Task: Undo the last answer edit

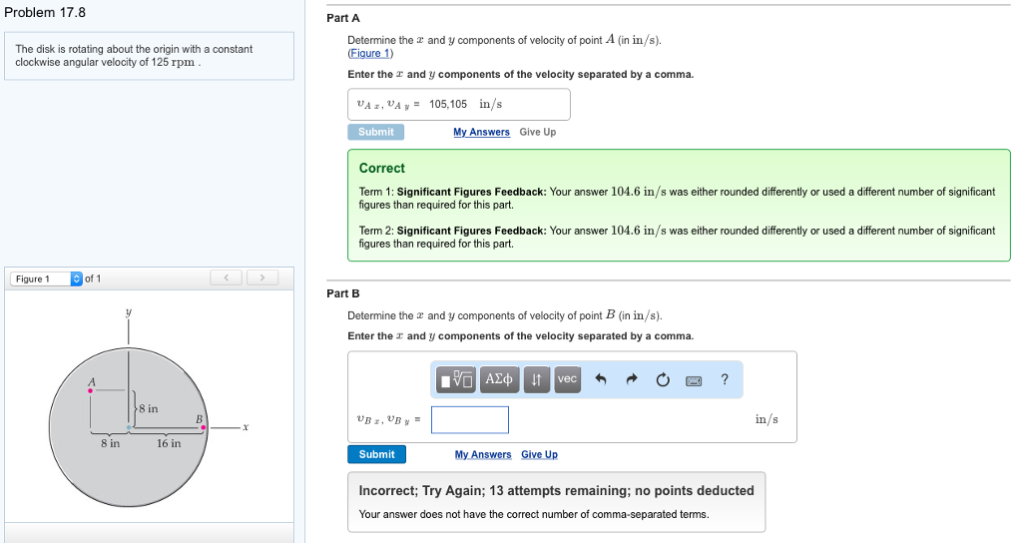Action: point(600,379)
